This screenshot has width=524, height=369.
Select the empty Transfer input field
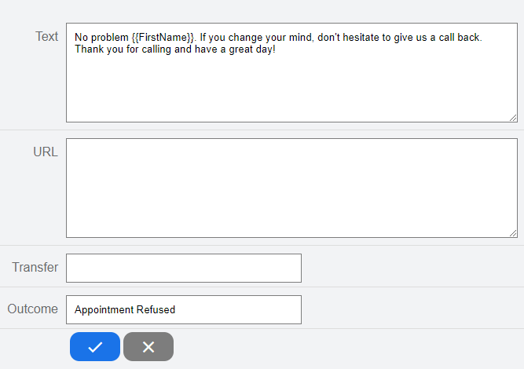point(184,269)
